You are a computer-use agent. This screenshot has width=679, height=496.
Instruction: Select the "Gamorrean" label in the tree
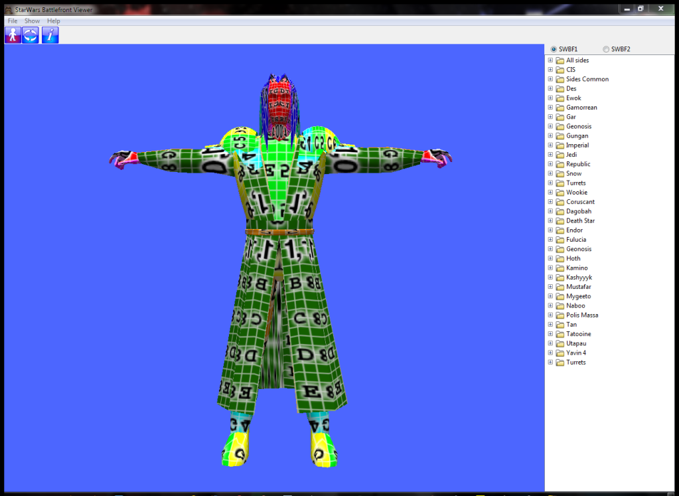[x=581, y=108]
